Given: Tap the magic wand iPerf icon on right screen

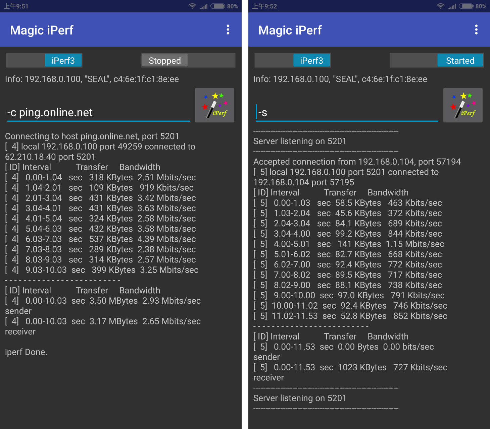Looking at the screenshot, I should click(463, 105).
